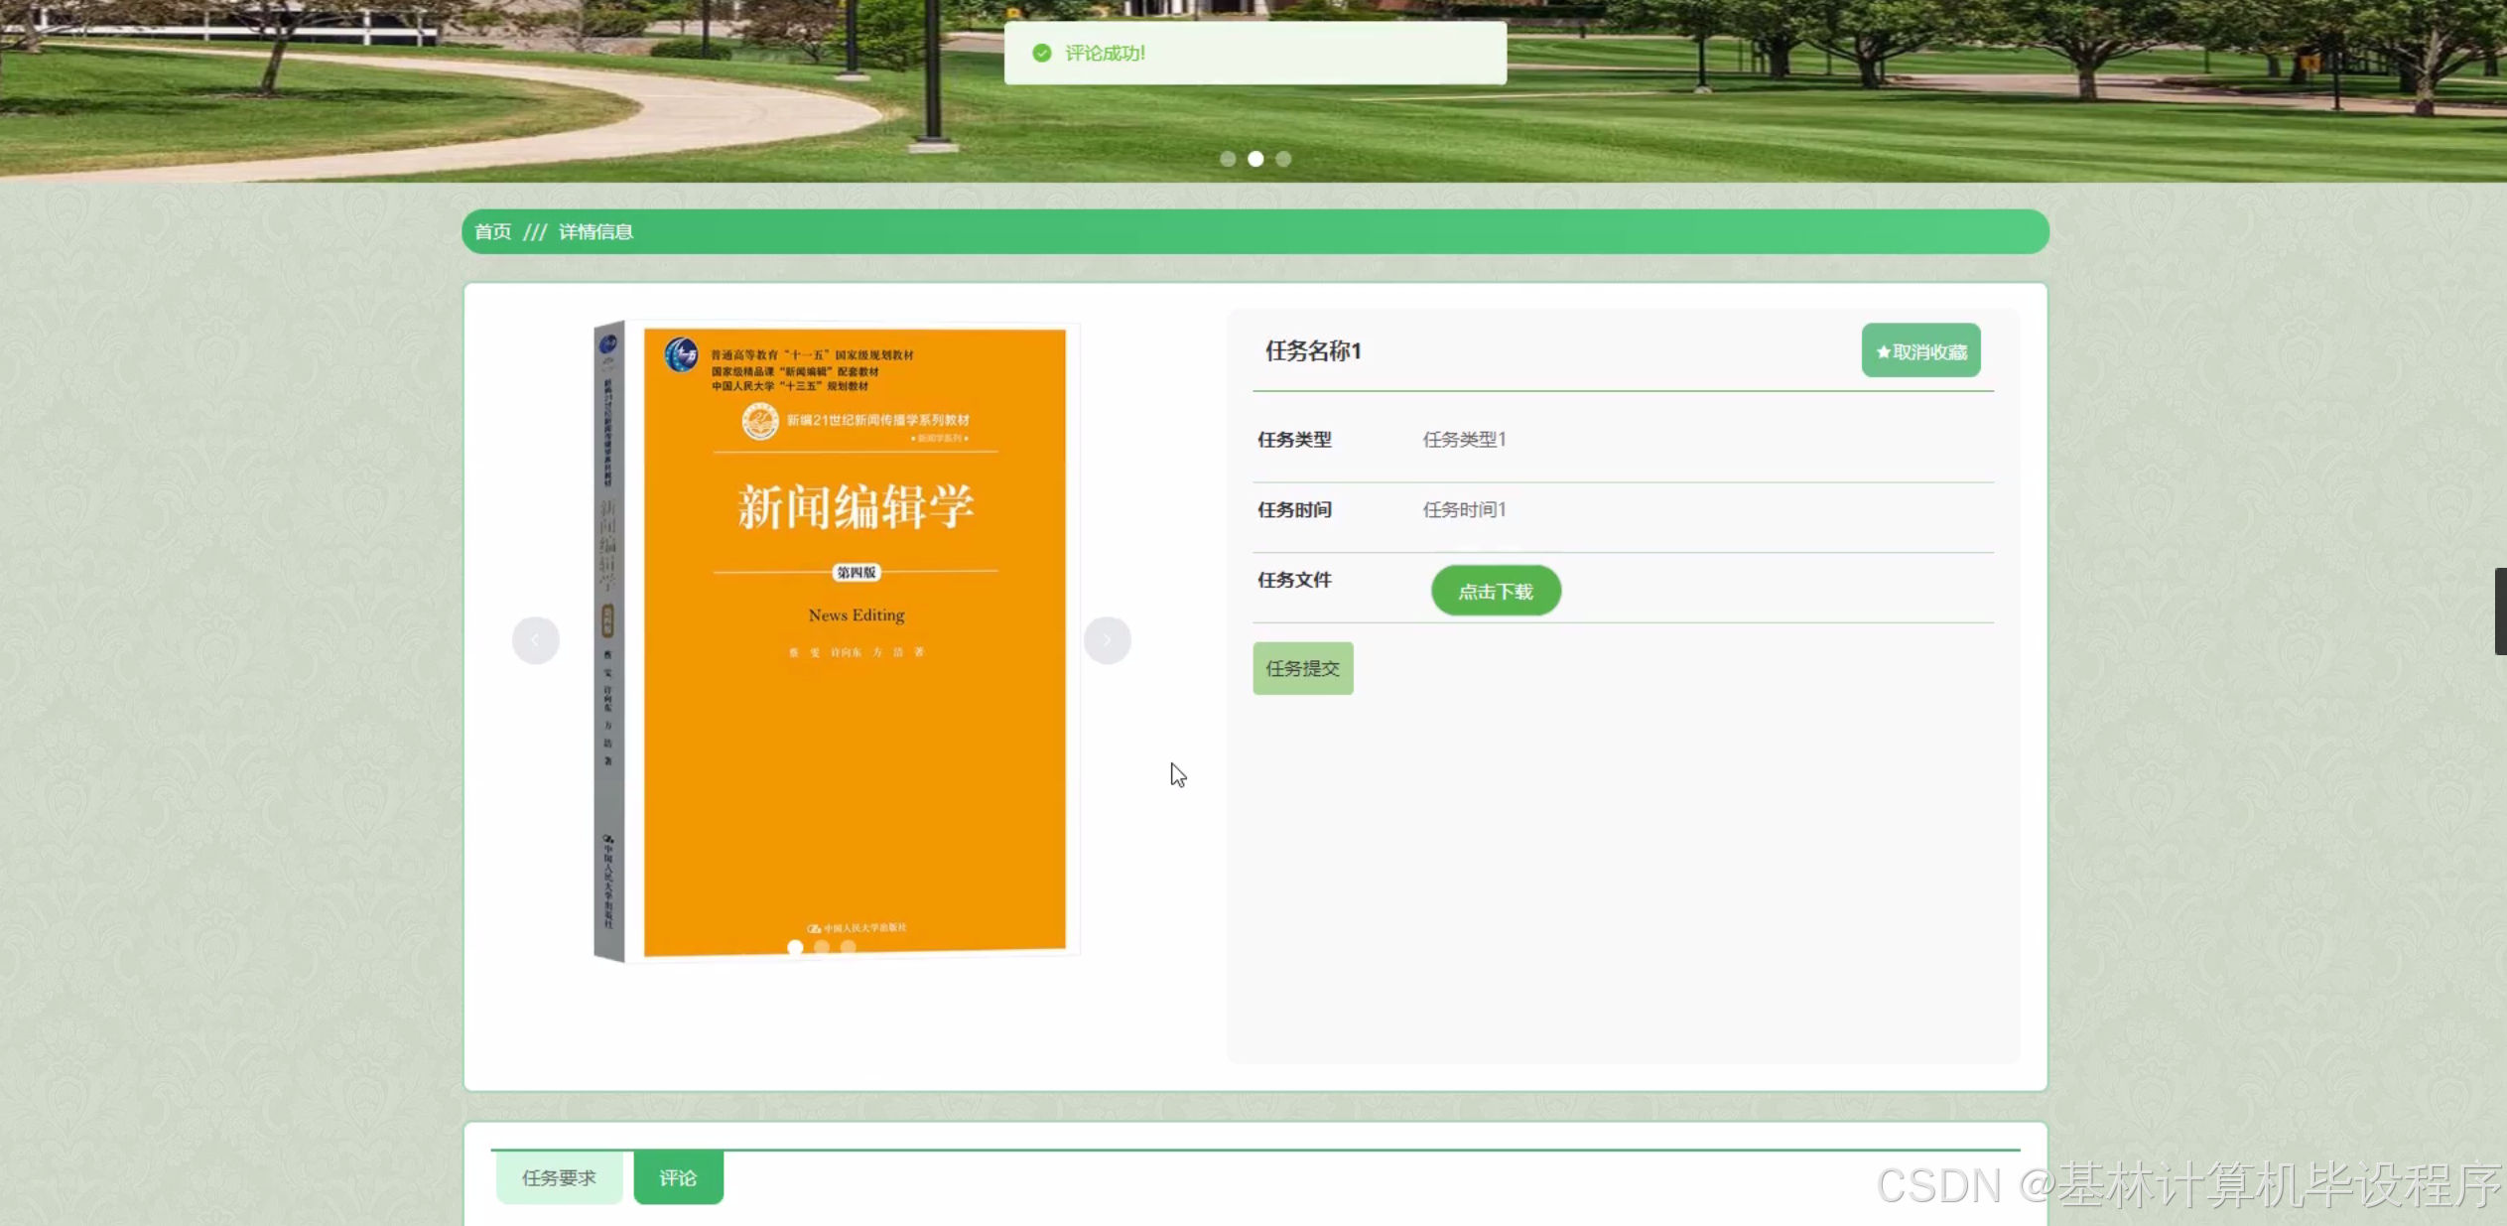
Task: Click the dark scrollbar handle at right edge
Action: pyautogui.click(x=2500, y=611)
